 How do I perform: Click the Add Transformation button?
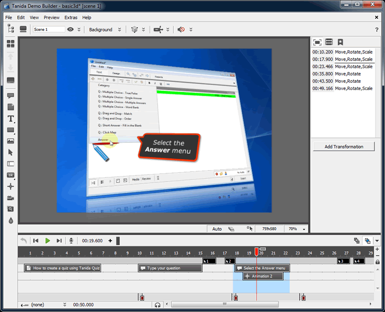pos(344,147)
